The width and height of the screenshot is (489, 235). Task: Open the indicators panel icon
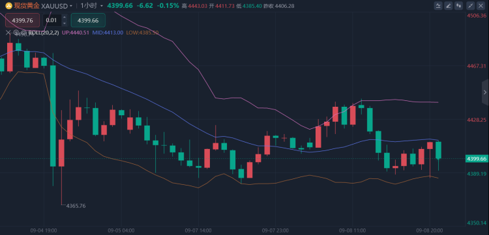(438, 6)
